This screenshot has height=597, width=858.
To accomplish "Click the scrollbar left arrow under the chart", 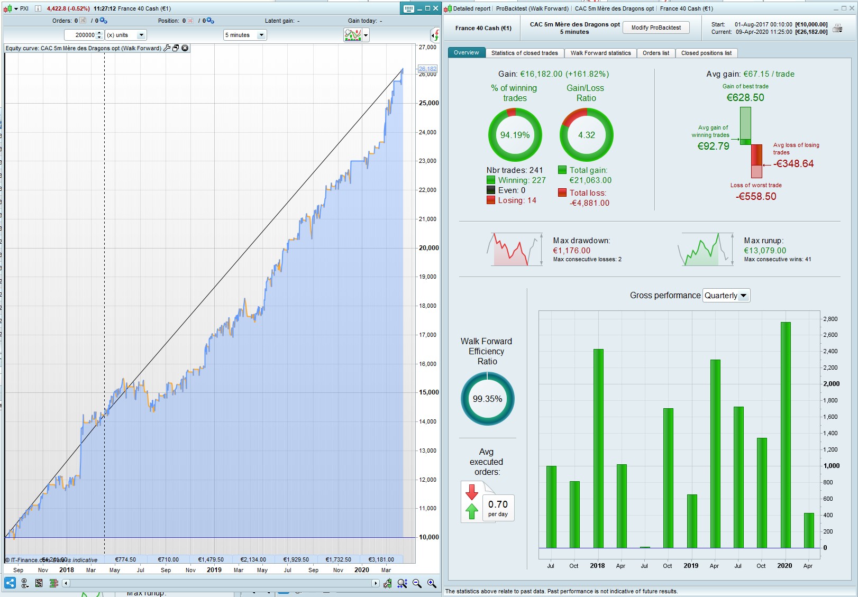I will point(66,583).
